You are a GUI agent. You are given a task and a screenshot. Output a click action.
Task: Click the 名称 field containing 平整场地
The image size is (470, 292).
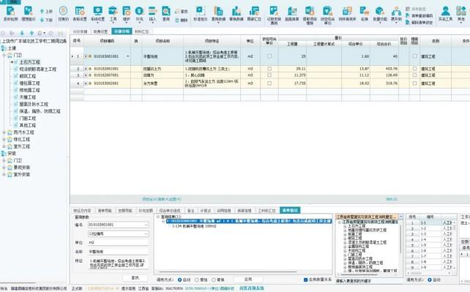click(118, 252)
